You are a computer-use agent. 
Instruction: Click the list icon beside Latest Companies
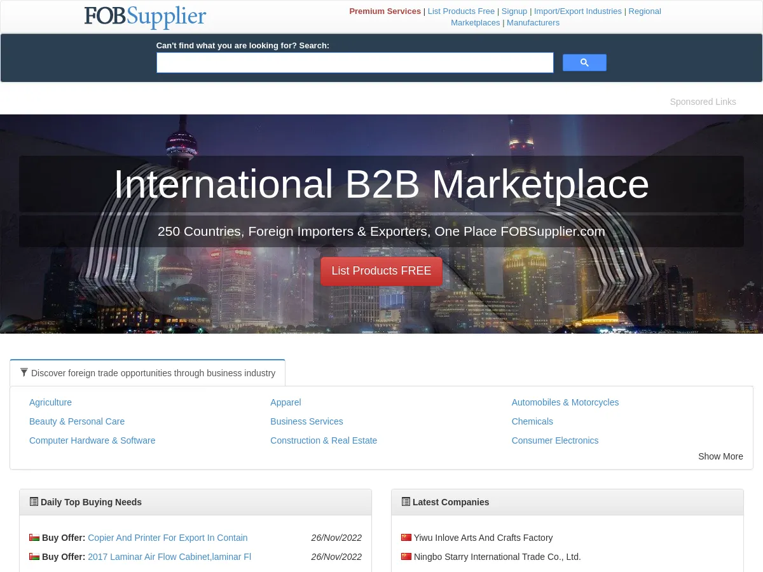(x=406, y=501)
